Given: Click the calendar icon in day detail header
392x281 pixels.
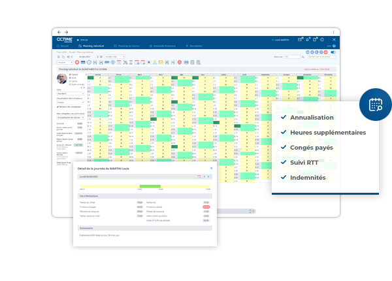Looking at the screenshot, I should coord(199,176).
